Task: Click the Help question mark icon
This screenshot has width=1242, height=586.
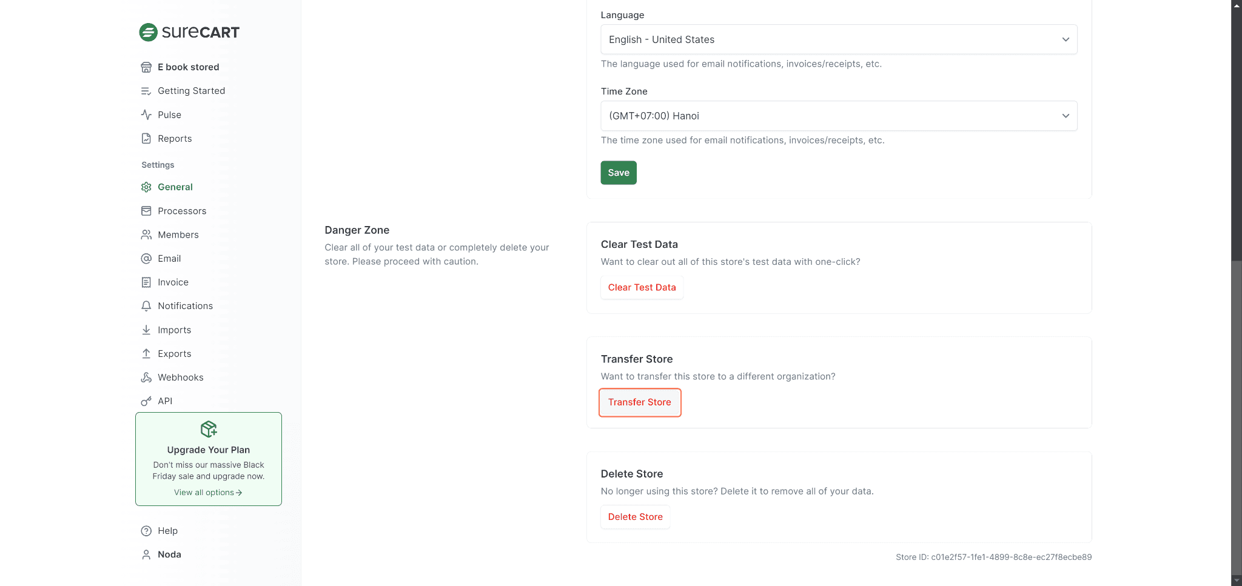Action: [146, 531]
